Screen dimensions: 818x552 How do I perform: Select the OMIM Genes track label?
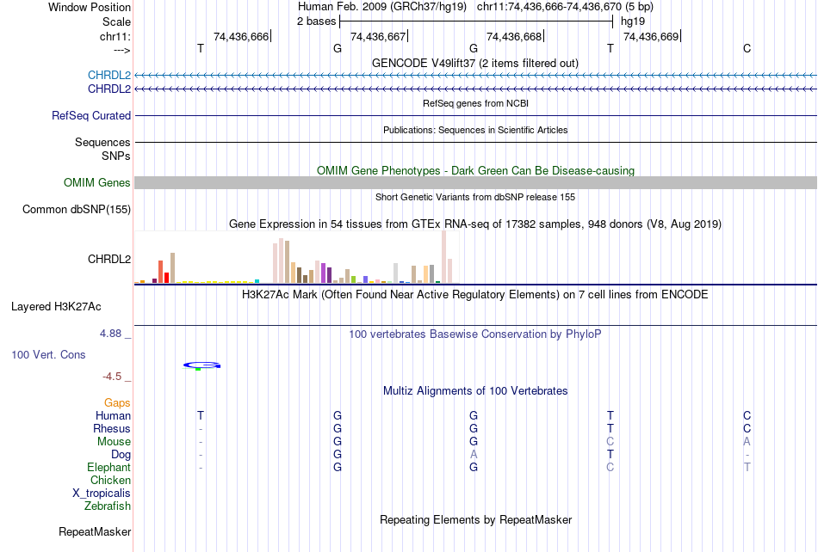(x=96, y=183)
